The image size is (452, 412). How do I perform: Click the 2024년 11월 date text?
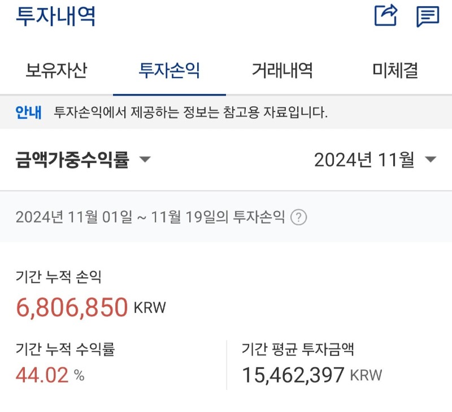tap(364, 160)
